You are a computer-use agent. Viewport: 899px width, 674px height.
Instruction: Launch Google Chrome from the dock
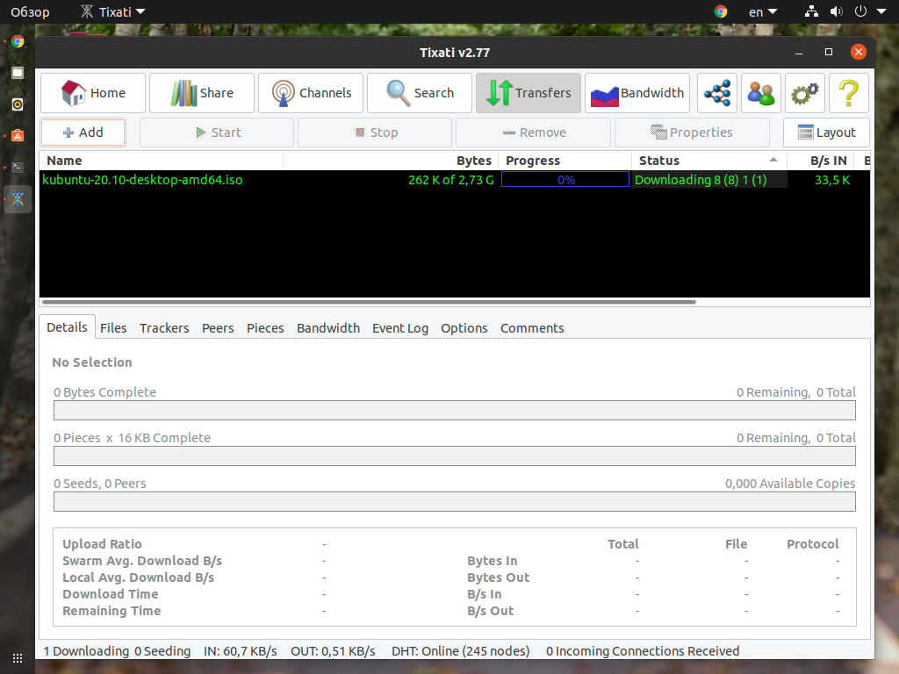pos(18,41)
